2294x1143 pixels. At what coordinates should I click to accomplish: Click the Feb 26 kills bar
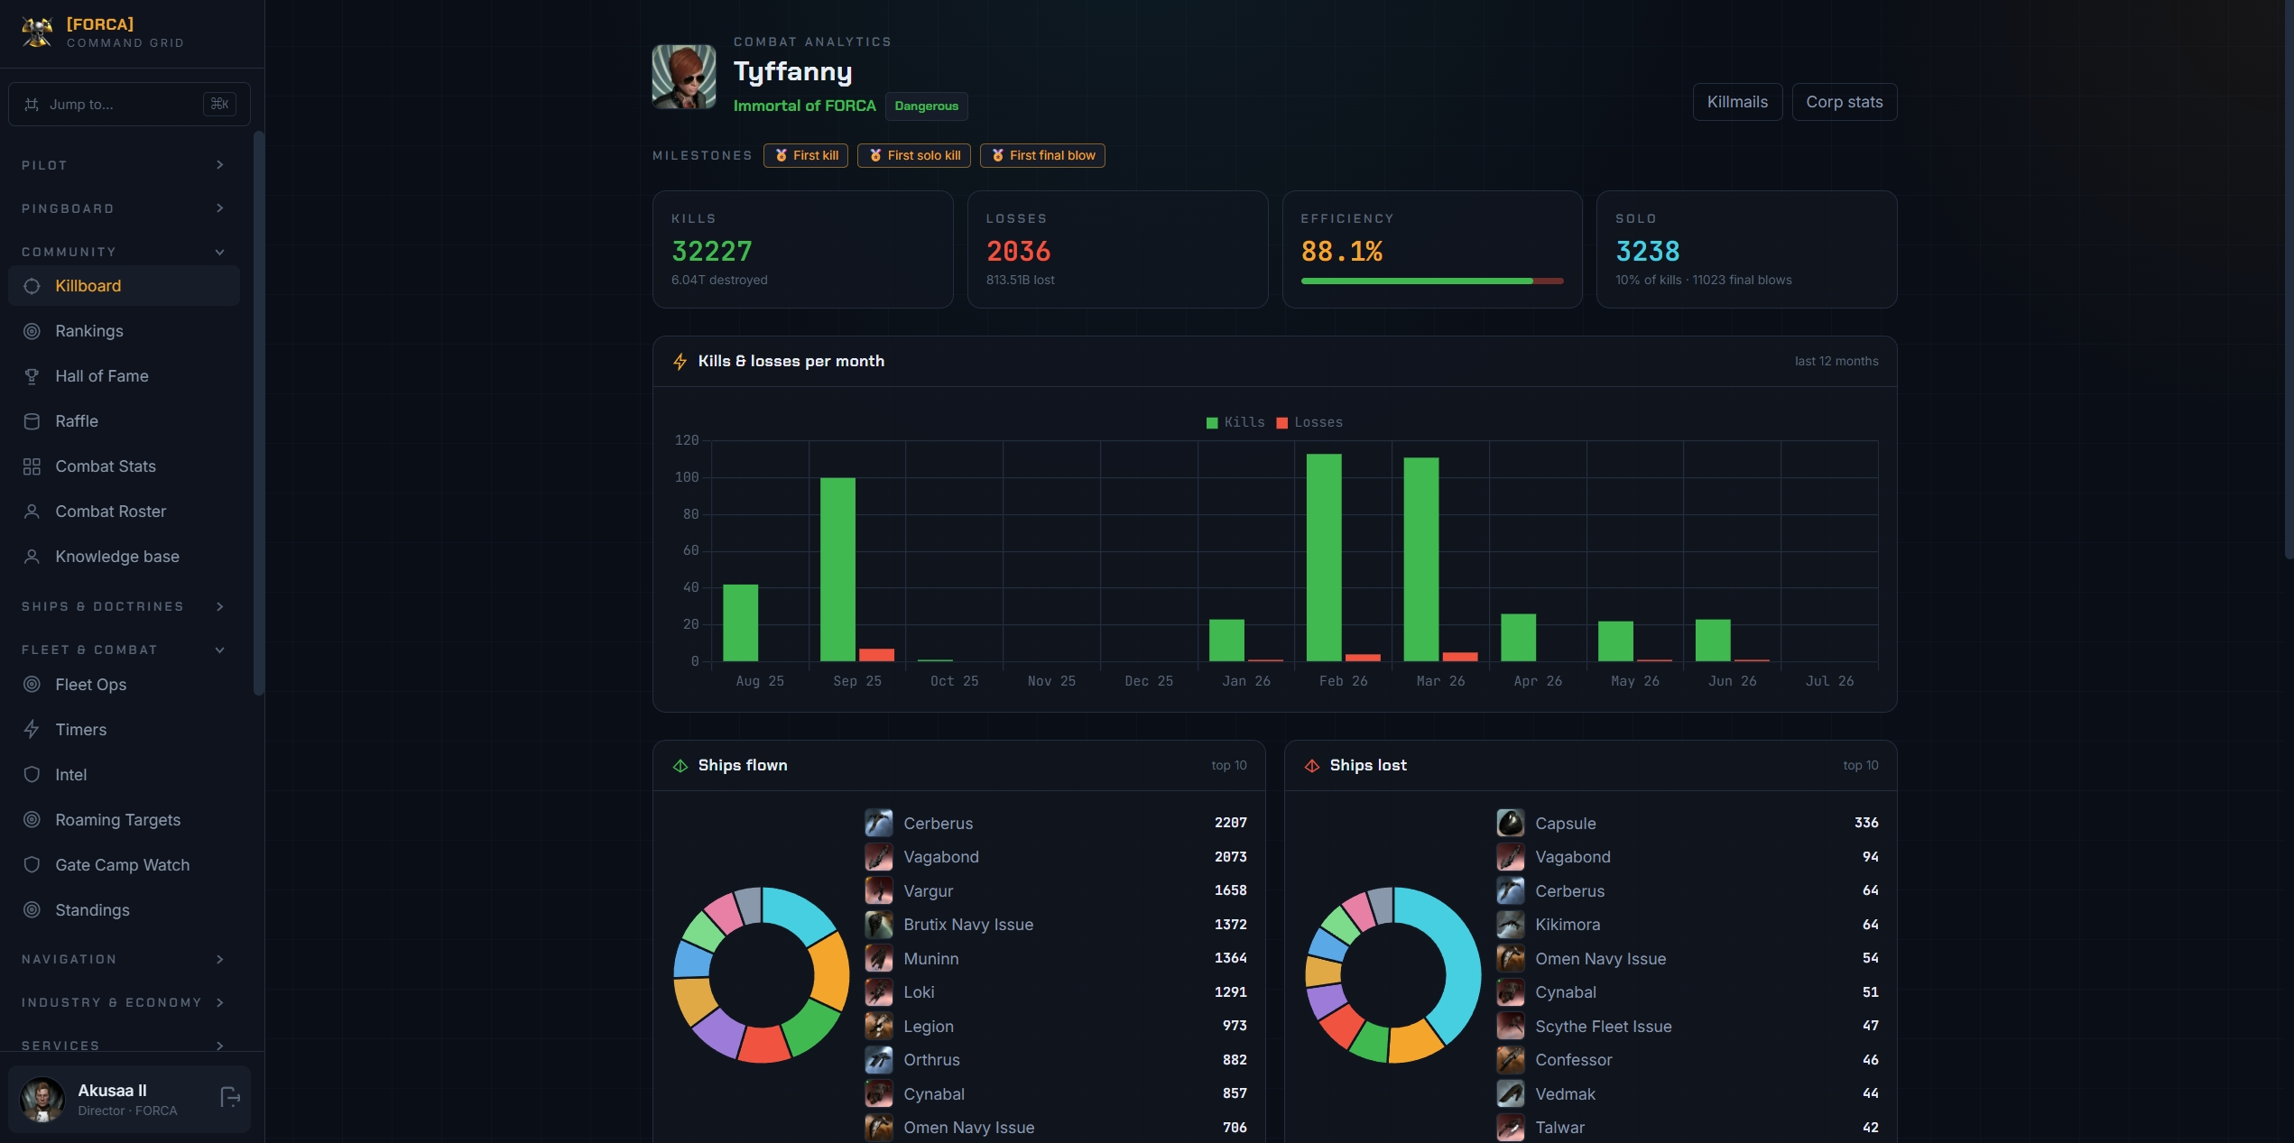click(1324, 558)
